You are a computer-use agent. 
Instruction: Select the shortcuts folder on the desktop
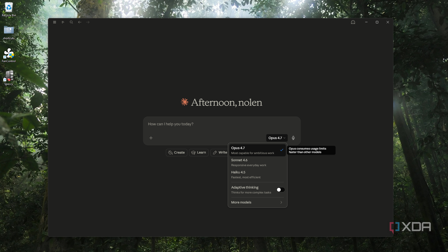pos(9,33)
